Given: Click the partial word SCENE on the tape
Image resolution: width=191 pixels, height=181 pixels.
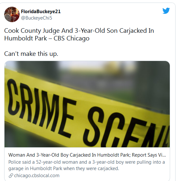Looking at the screenshot, I should [126, 127].
